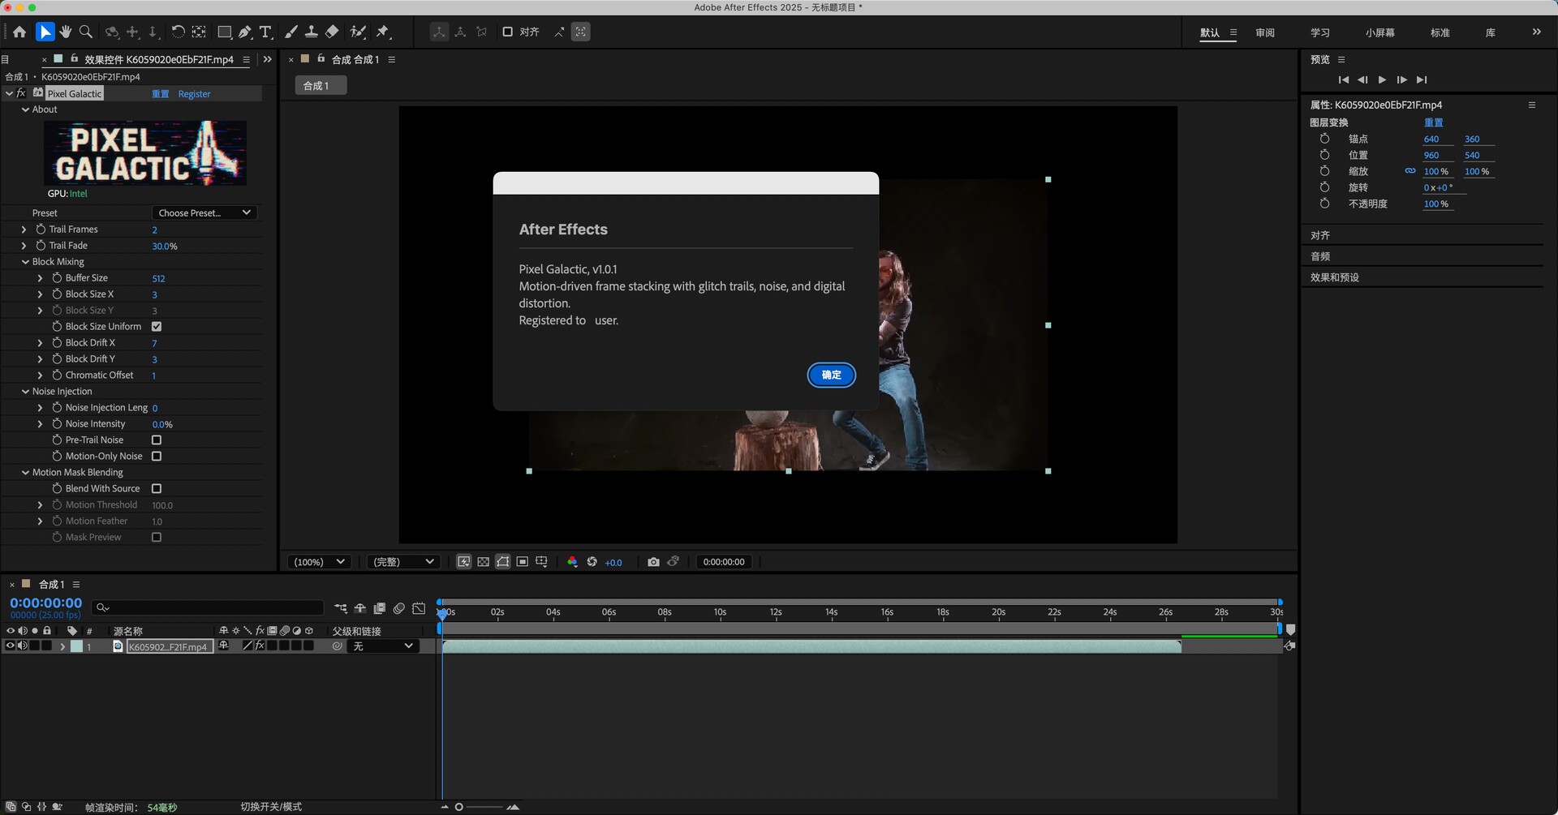Select the Hand tool
Image resolution: width=1558 pixels, height=815 pixels.
point(66,32)
